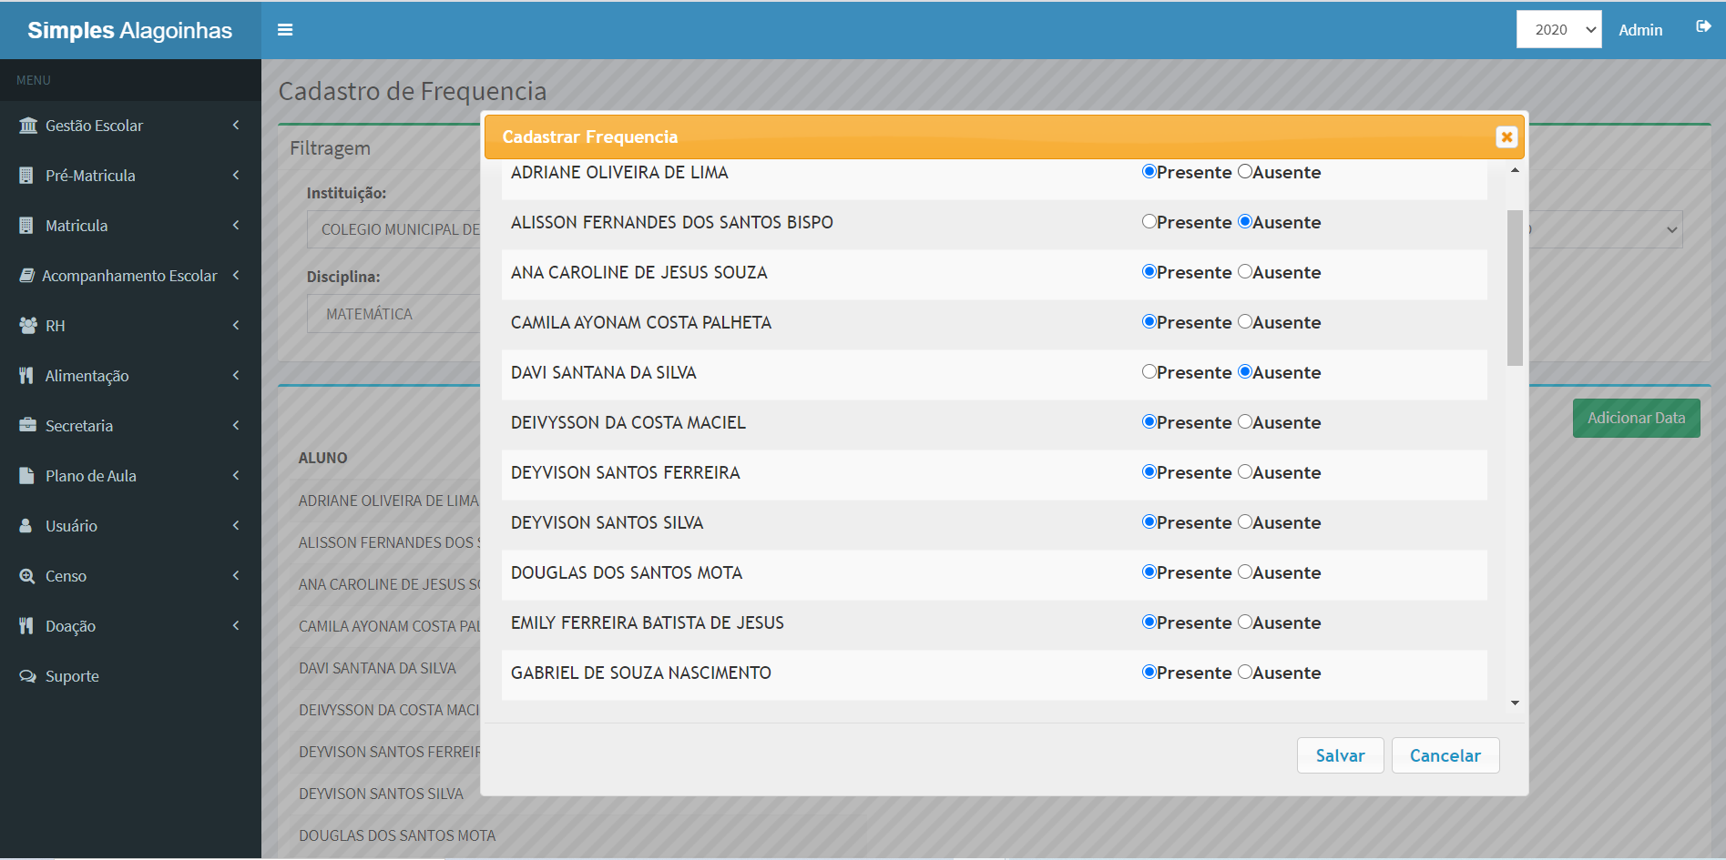Close the Cadastrar Frequencia dialog

1506,137
